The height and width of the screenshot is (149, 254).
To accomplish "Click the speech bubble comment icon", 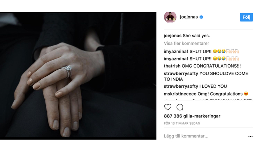I will pos(180,107).
